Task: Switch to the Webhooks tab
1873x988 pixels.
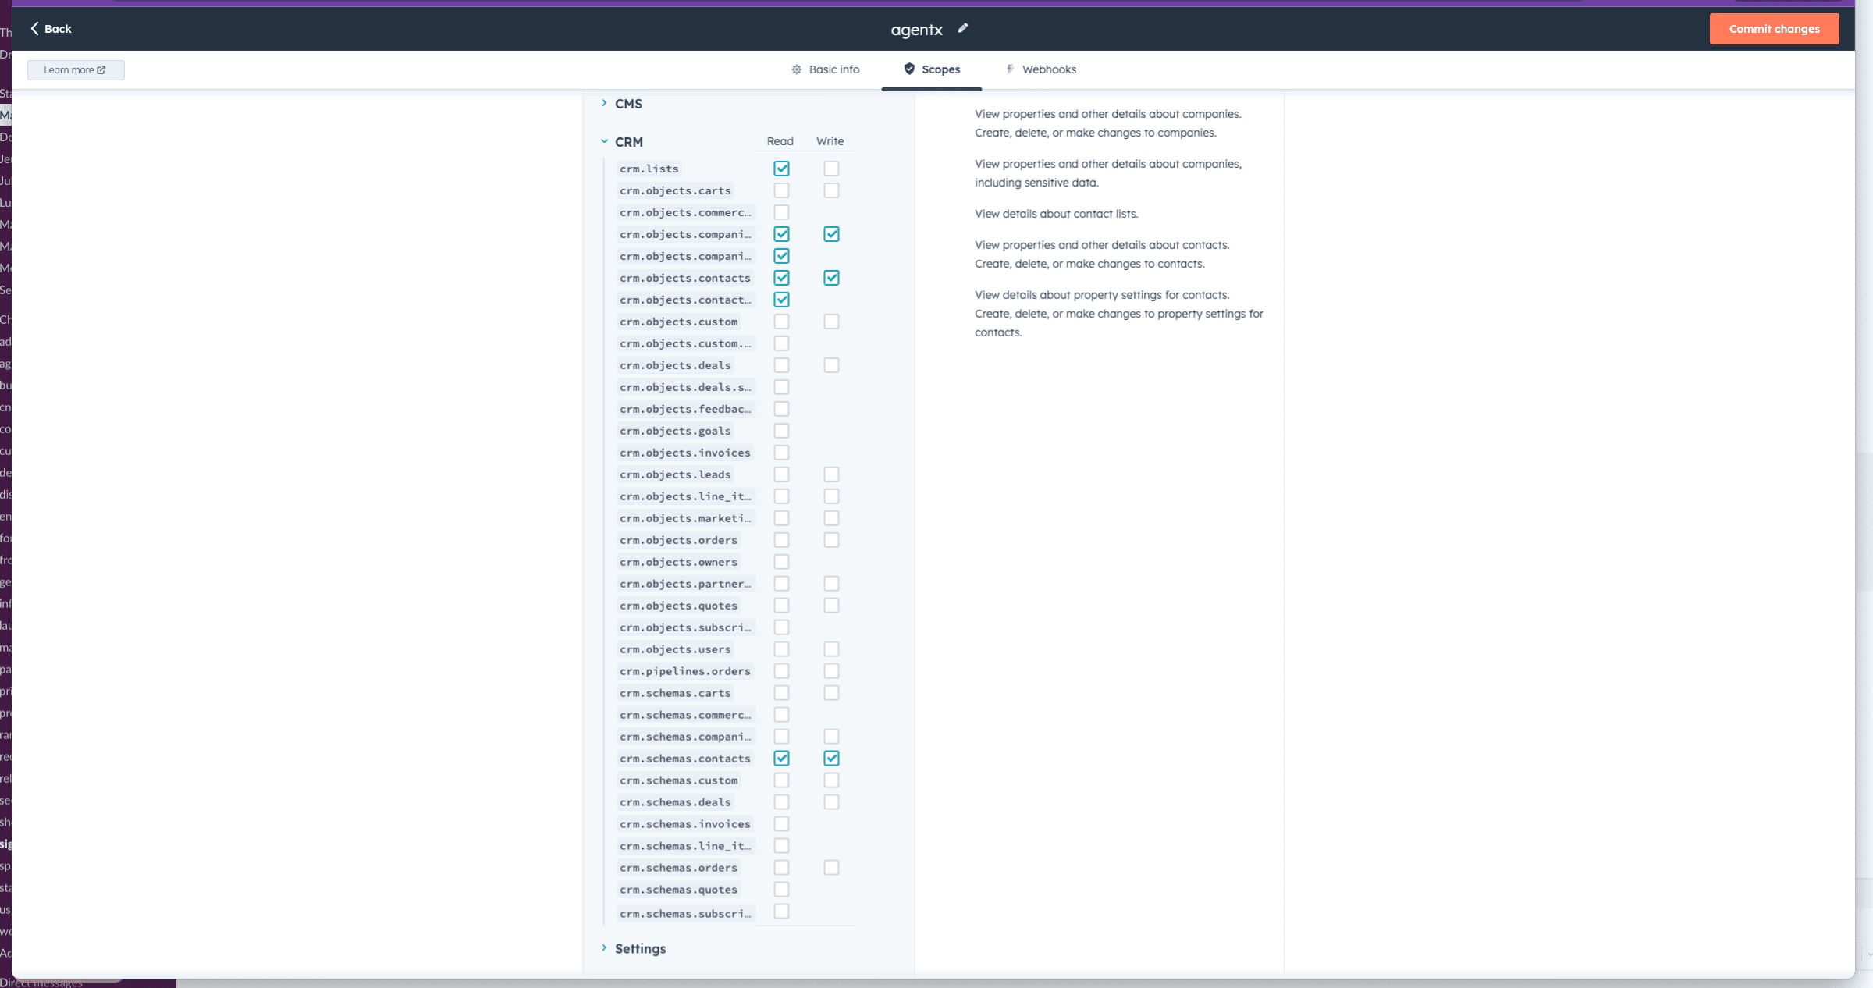Action: (x=1040, y=69)
